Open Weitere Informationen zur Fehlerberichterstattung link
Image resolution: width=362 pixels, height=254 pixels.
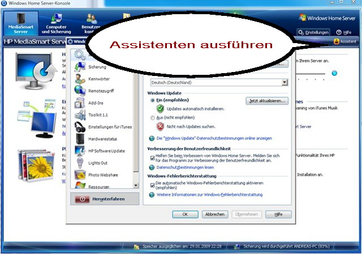tap(210, 194)
